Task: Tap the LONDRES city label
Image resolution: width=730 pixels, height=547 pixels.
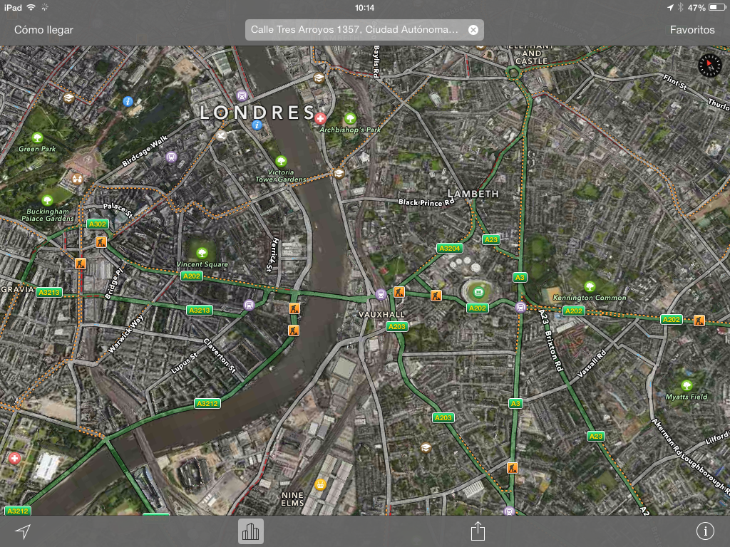Action: [x=257, y=113]
